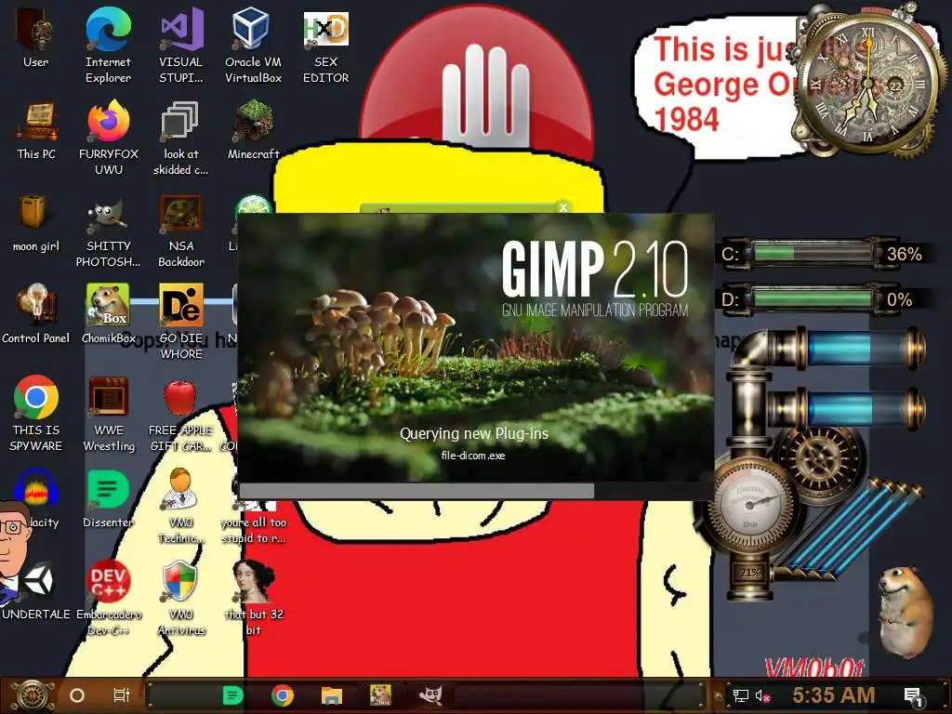Click the C: drive usage bar

813,253
